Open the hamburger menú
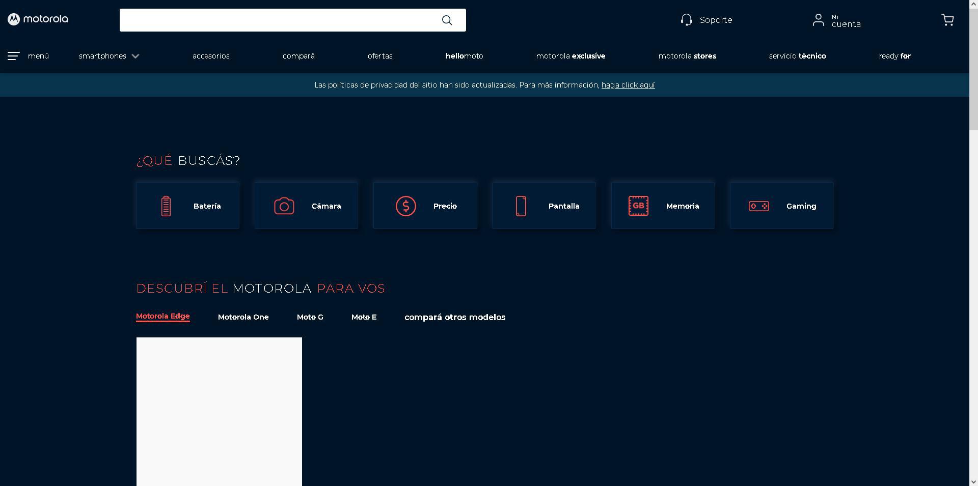 [14, 56]
